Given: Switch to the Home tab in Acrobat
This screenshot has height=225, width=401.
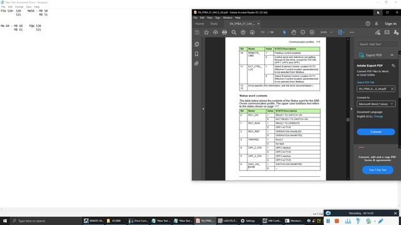Looking at the screenshot, I should (200, 24).
